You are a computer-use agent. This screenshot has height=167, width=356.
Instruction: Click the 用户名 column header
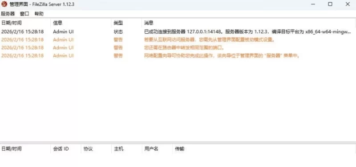pyautogui.click(x=158, y=149)
